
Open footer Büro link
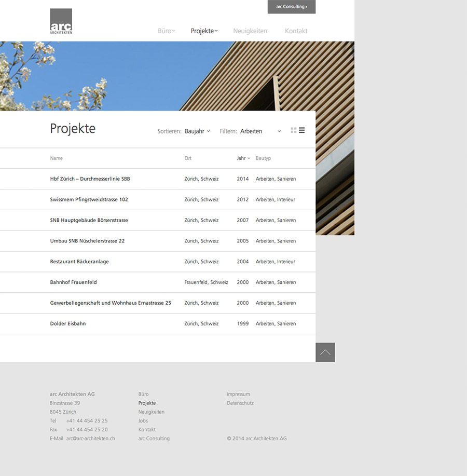(x=144, y=394)
